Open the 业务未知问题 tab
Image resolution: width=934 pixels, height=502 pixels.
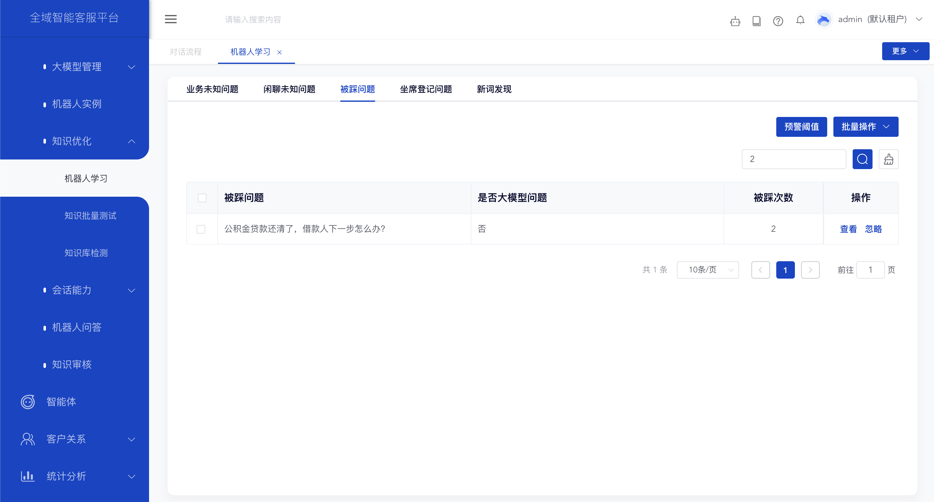(x=212, y=89)
